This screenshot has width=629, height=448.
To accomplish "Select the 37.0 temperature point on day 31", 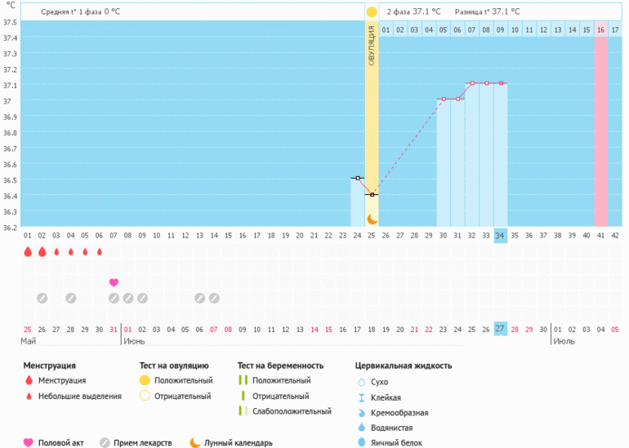I will [458, 99].
